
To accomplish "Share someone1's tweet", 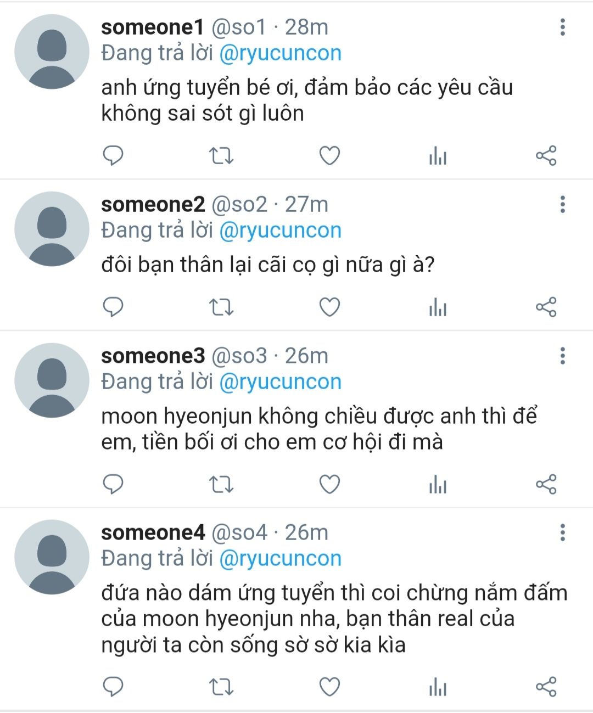I will coord(546,156).
